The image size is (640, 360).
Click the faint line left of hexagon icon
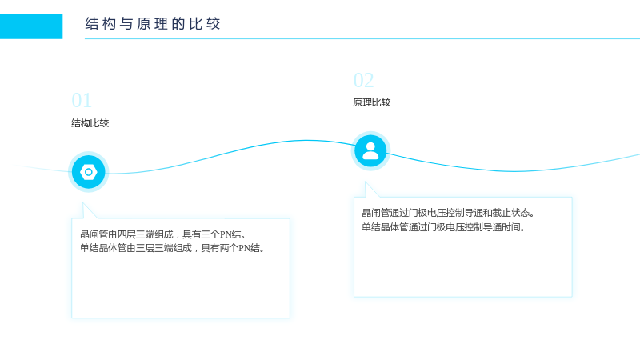pos(41,169)
